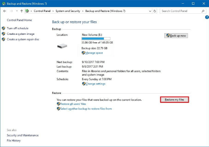Click the search magnifier icon

tap(203, 11)
